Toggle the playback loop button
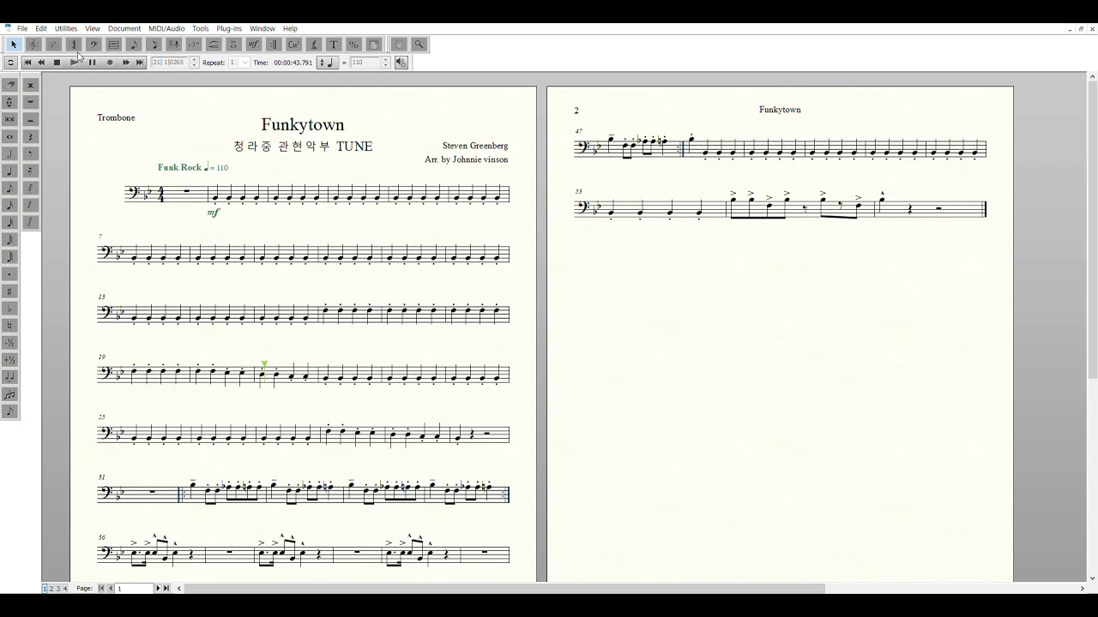This screenshot has height=617, width=1098. [10, 62]
